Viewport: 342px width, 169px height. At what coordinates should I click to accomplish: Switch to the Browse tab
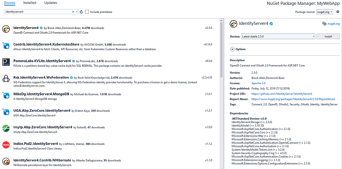(10, 3)
